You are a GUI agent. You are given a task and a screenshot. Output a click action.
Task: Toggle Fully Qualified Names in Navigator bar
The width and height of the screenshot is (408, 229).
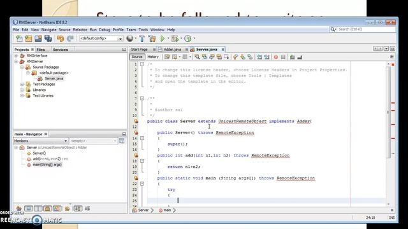click(x=68, y=208)
